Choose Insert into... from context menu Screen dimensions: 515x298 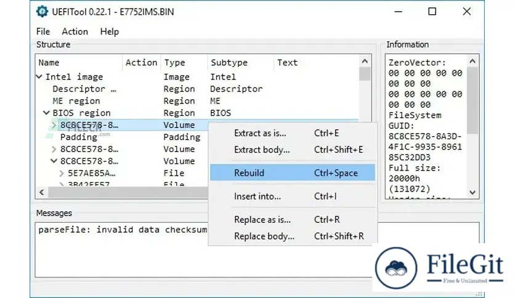[293, 196]
